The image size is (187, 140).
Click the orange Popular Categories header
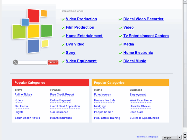(x=130, y=83)
